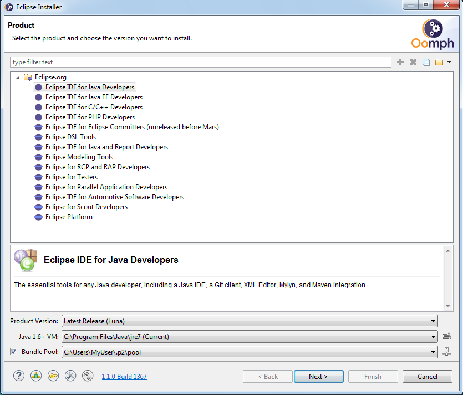The width and height of the screenshot is (463, 395).
Task: Click the add product plus icon
Action: coord(400,62)
